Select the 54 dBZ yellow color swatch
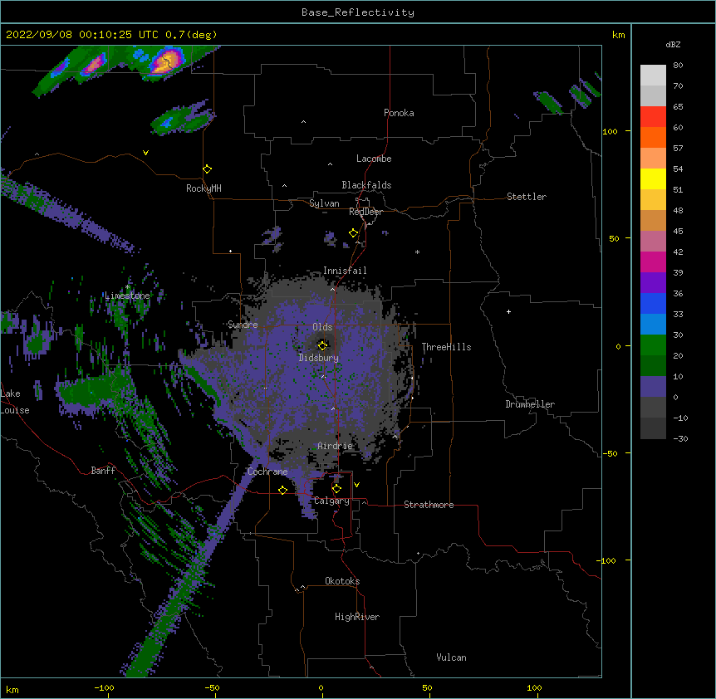The width and height of the screenshot is (716, 699). tap(653, 178)
